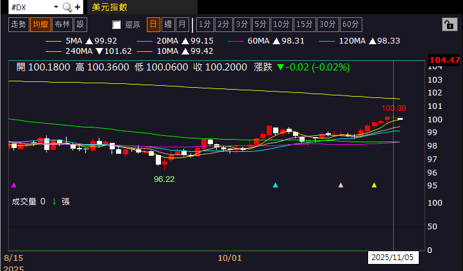Select the 日 daily period
The image size is (463, 271).
153,24
